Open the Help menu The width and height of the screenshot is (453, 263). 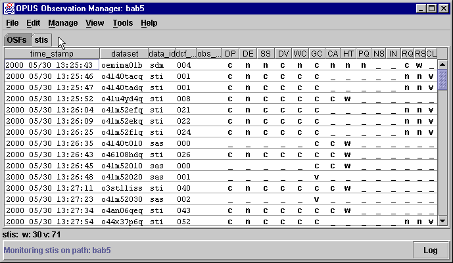(x=149, y=23)
